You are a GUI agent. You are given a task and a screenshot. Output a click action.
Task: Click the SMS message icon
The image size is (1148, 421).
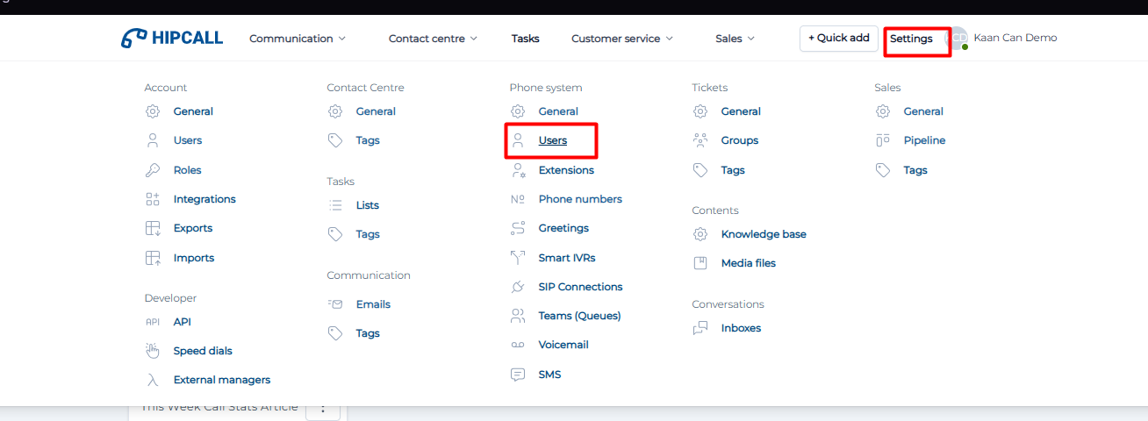pyautogui.click(x=518, y=375)
